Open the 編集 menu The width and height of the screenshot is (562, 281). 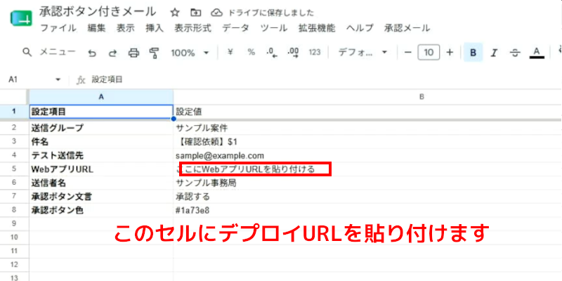[97, 28]
